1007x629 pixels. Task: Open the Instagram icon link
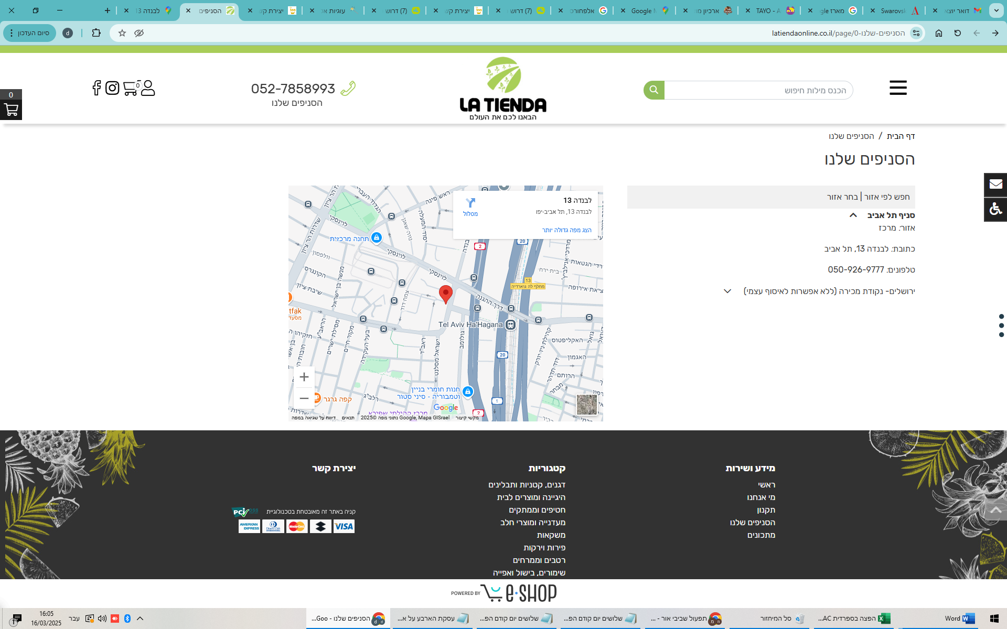coord(112,88)
